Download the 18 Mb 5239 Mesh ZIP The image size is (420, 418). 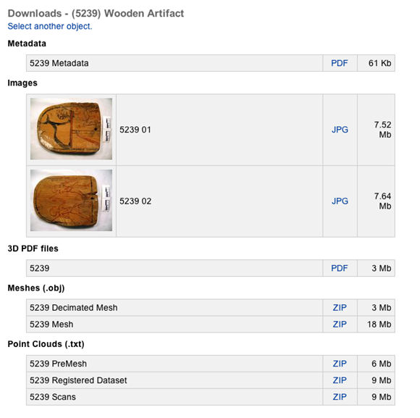[x=340, y=325]
